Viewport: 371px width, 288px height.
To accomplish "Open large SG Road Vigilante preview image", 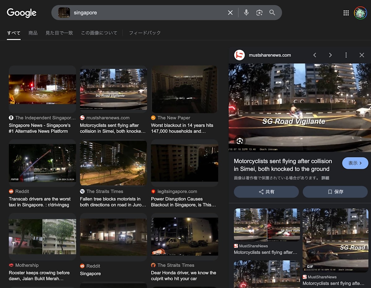I will pos(300,107).
